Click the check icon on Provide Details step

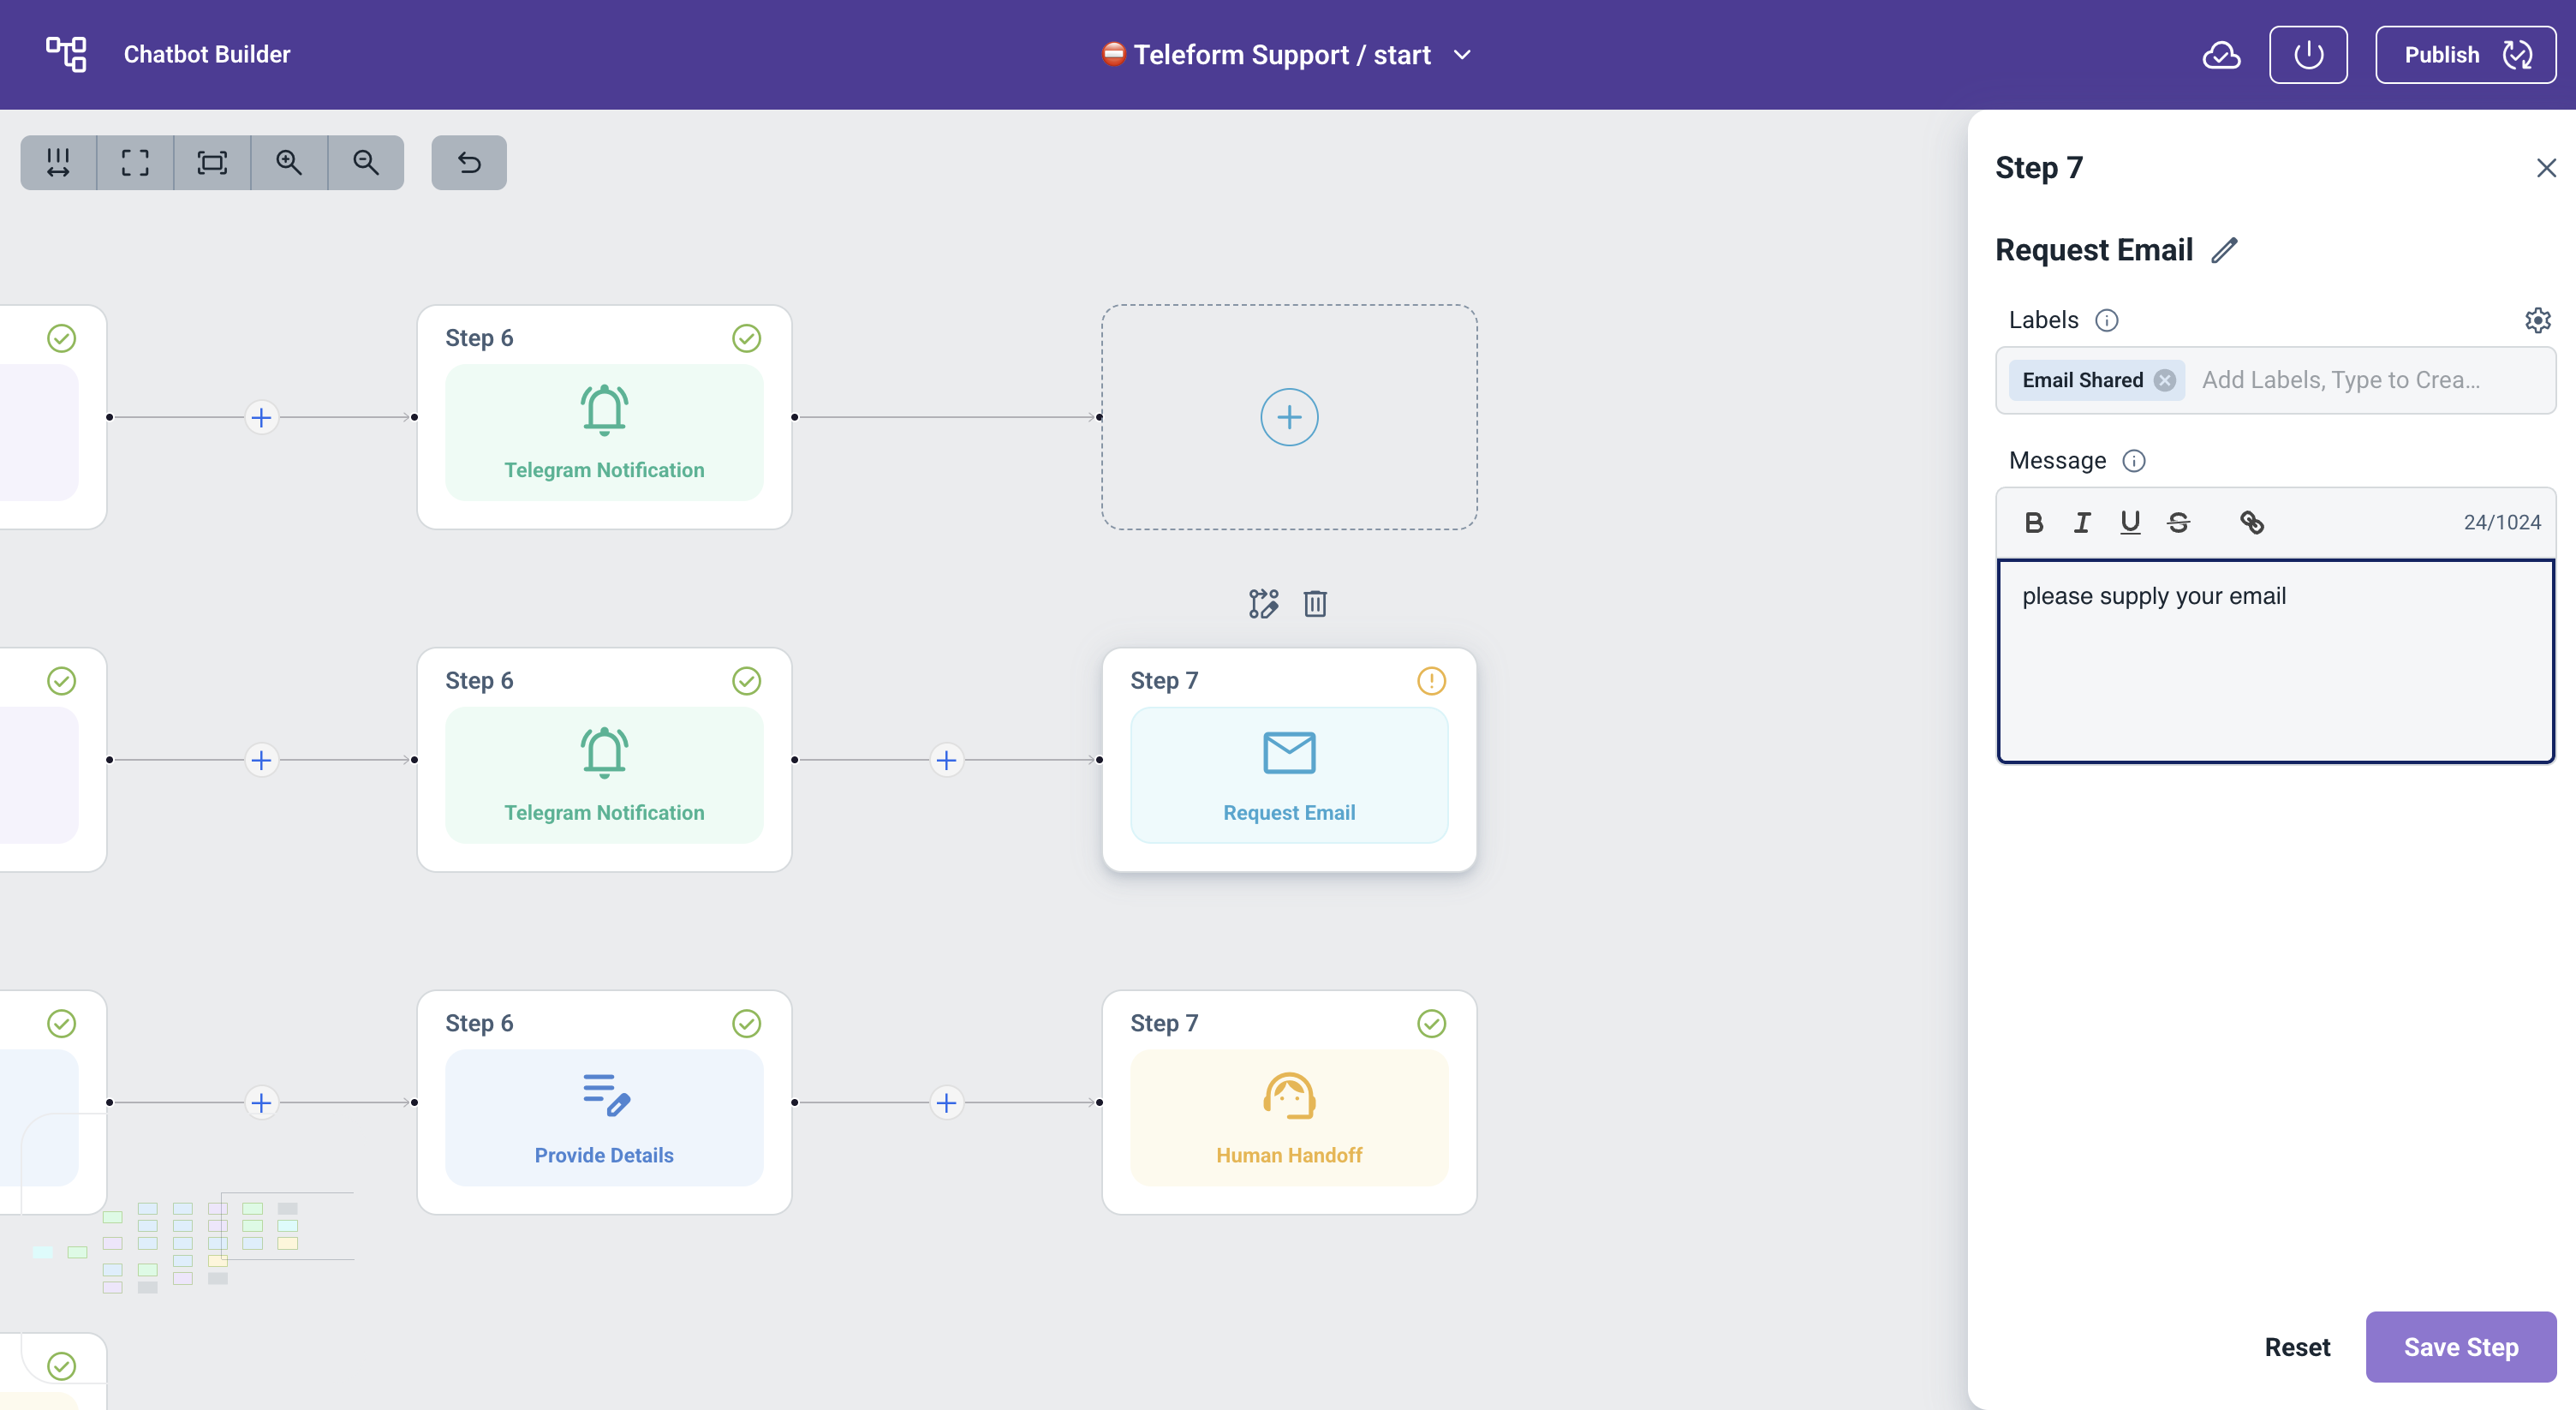click(x=746, y=1023)
